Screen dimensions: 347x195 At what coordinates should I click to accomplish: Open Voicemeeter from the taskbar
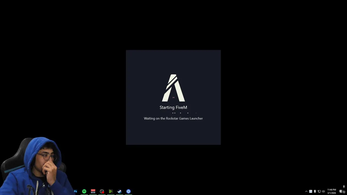click(x=93, y=191)
